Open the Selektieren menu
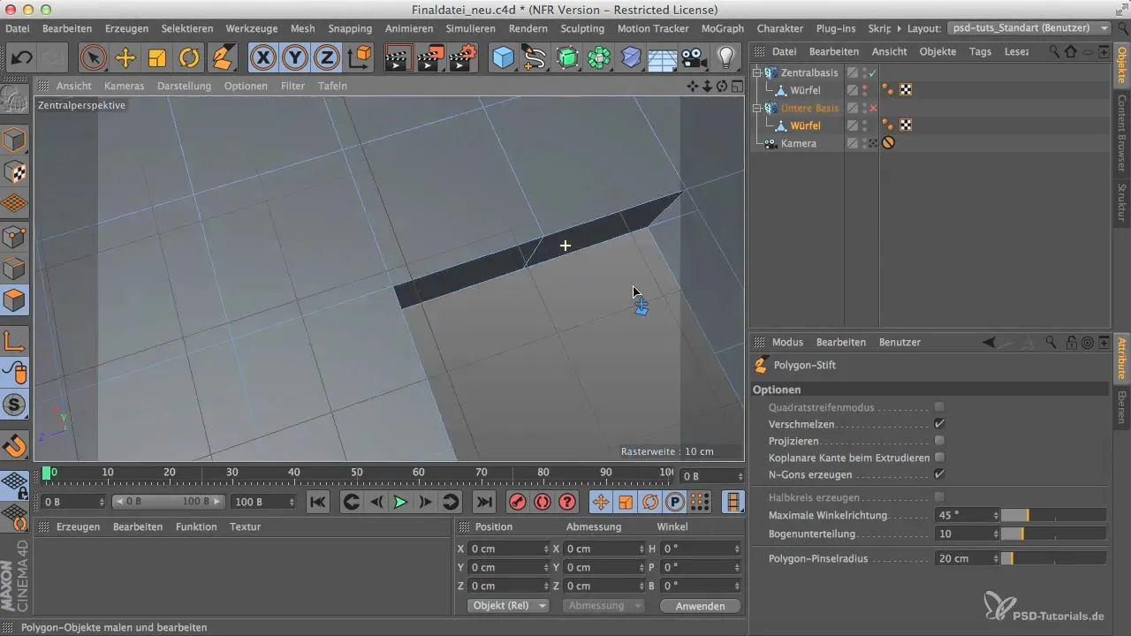Viewport: 1131px width, 636px height. click(x=186, y=28)
